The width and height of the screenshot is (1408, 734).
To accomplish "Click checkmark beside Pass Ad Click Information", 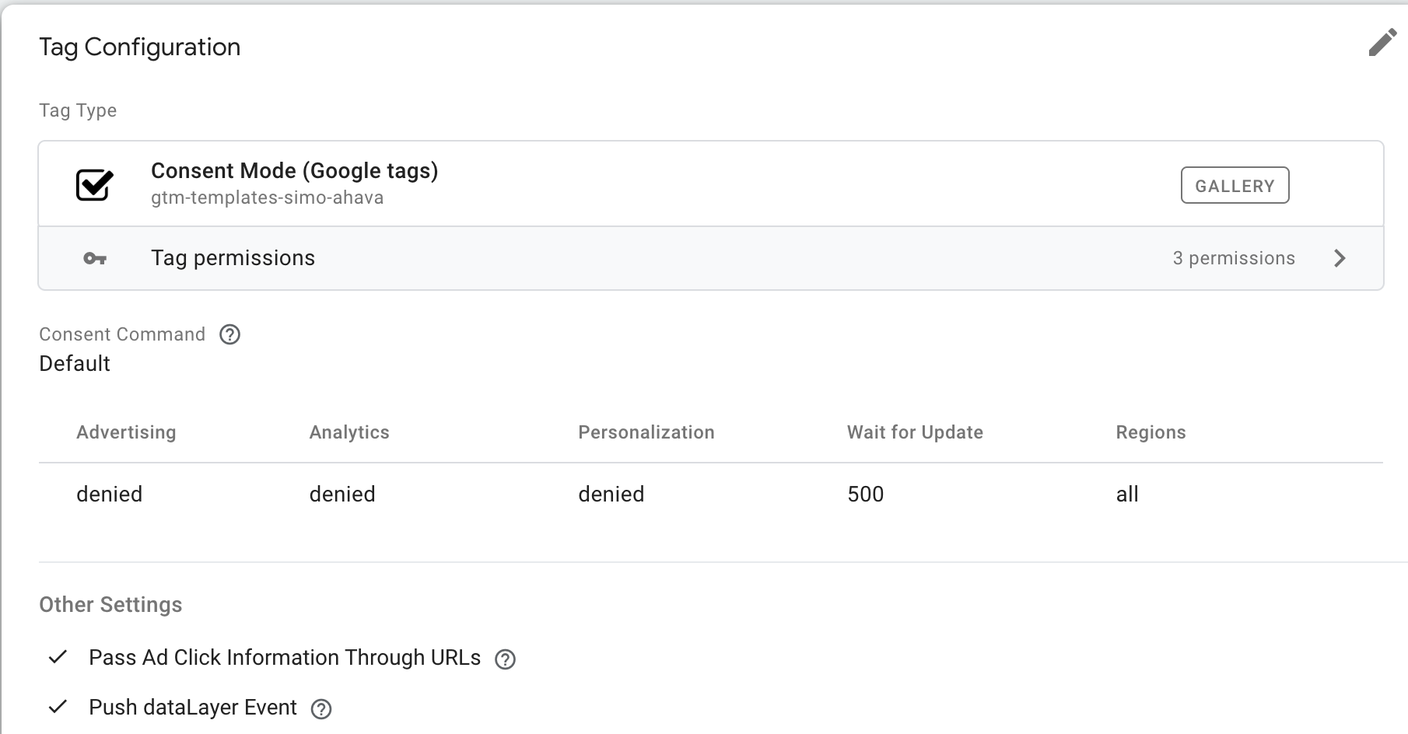I will coord(58,658).
